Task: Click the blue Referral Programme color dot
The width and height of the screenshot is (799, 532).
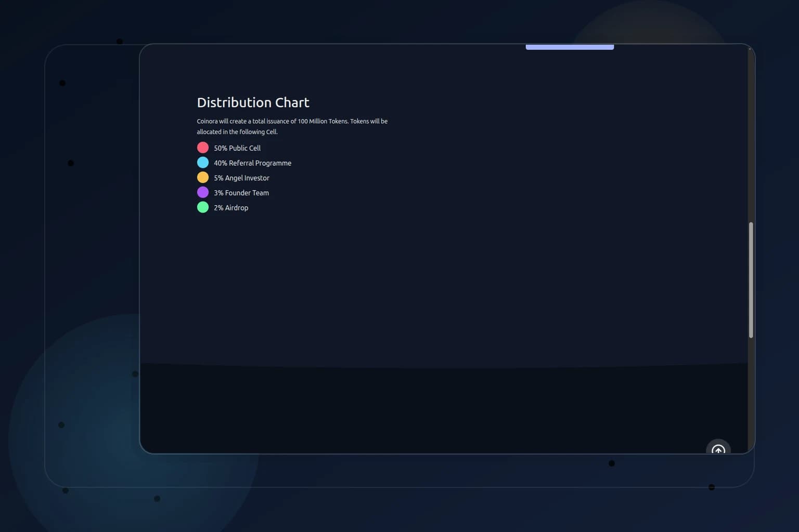Action: tap(203, 163)
